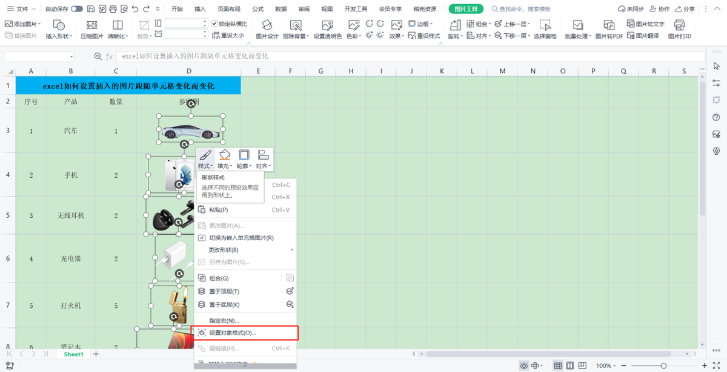Click the Print icon in quick access bar
Viewport: 727px width, 372px height.
(113, 9)
